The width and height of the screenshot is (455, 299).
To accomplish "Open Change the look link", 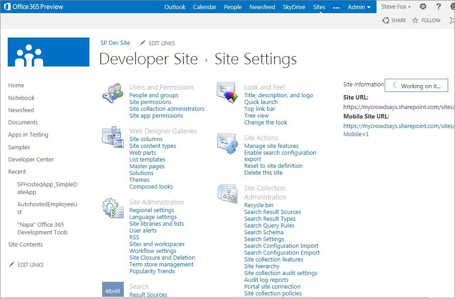I will pos(265,122).
